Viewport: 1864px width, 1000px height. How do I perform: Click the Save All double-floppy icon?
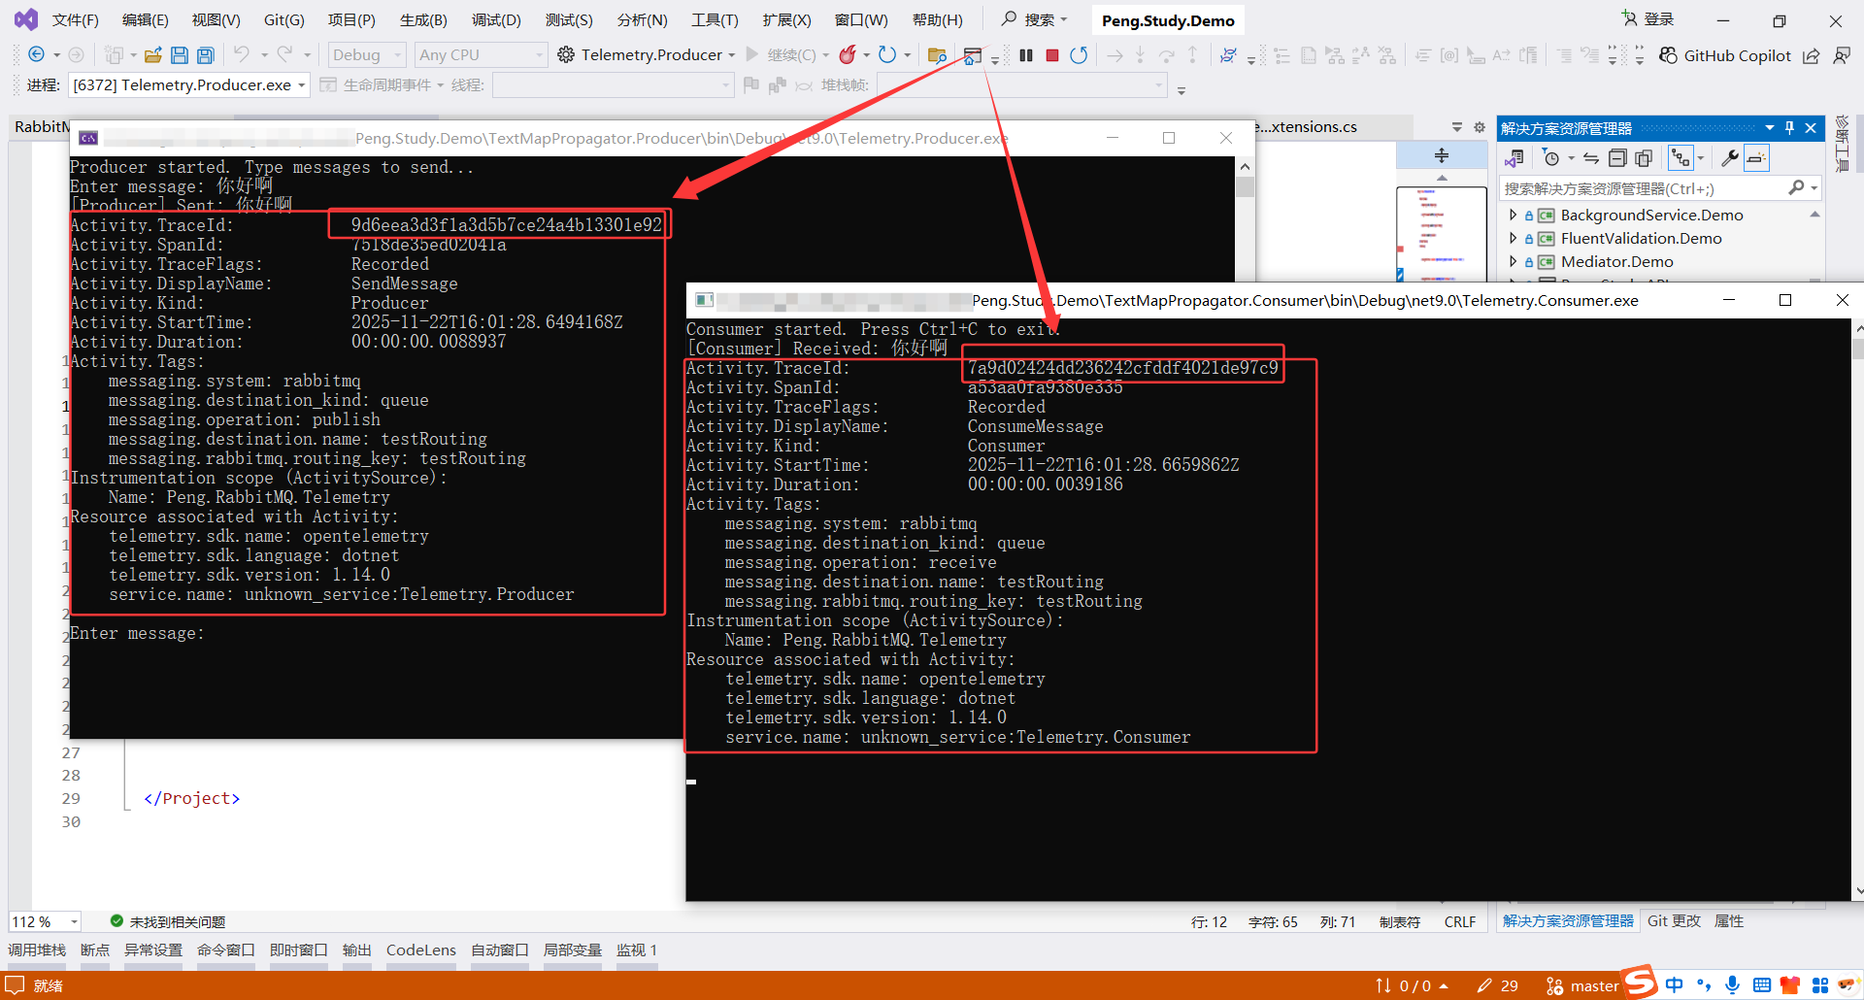pyautogui.click(x=206, y=55)
